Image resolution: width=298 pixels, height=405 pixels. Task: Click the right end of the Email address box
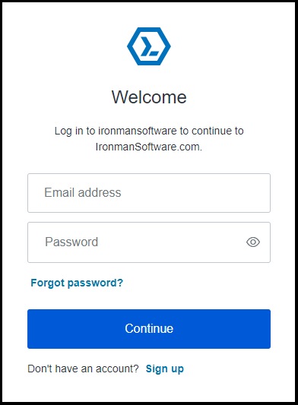258,193
